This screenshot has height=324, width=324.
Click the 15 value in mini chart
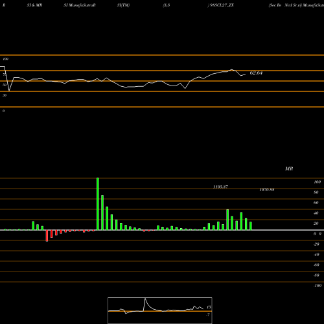pyautogui.click(x=209, y=307)
